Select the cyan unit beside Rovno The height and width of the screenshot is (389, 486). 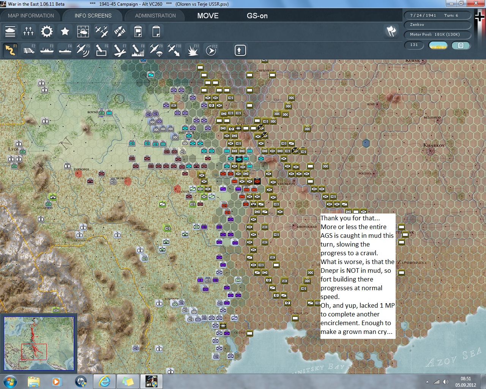click(109, 113)
